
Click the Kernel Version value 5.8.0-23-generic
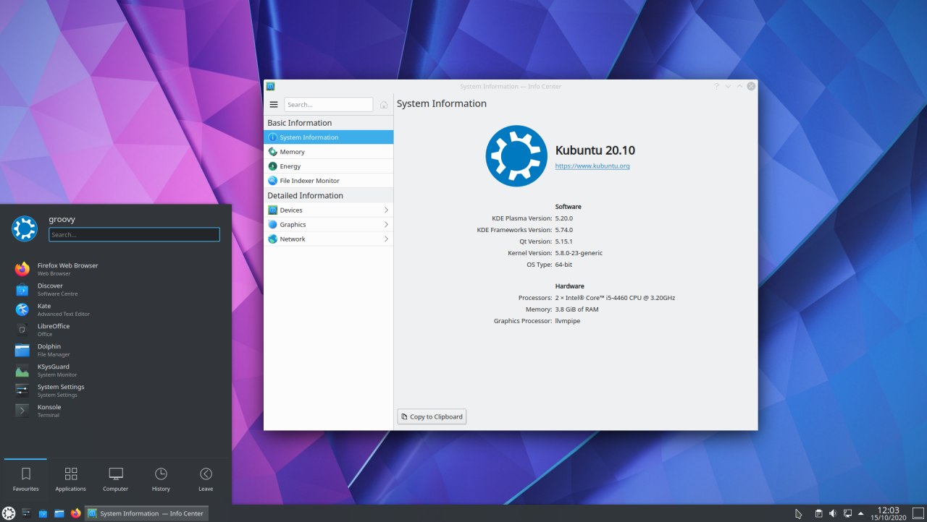[x=579, y=253]
